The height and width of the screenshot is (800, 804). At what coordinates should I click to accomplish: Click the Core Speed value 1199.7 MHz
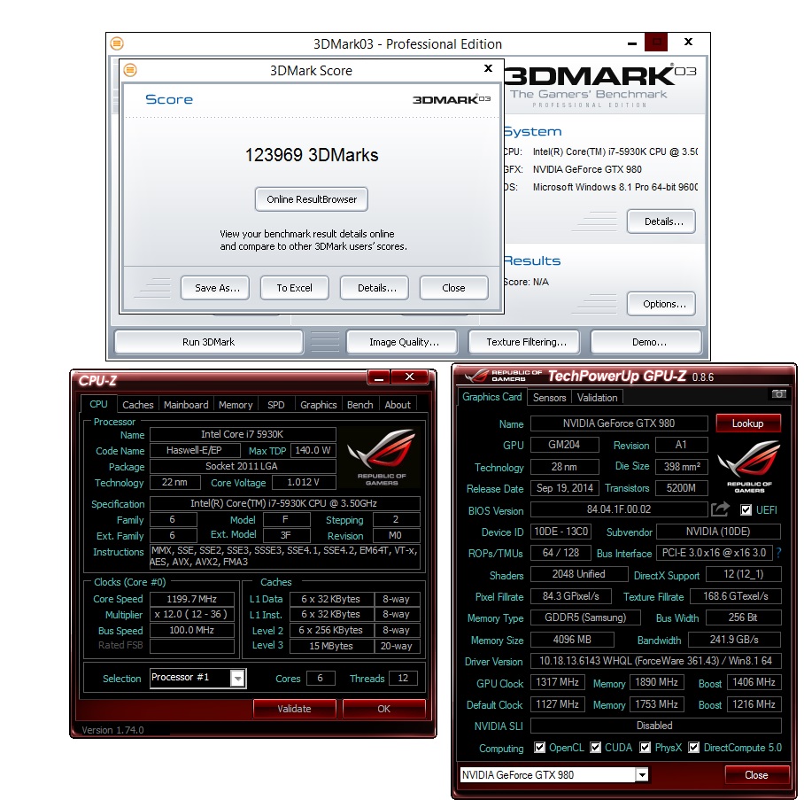[x=192, y=599]
